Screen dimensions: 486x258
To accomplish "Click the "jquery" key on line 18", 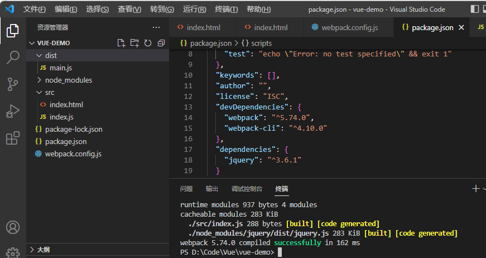I will [241, 160].
